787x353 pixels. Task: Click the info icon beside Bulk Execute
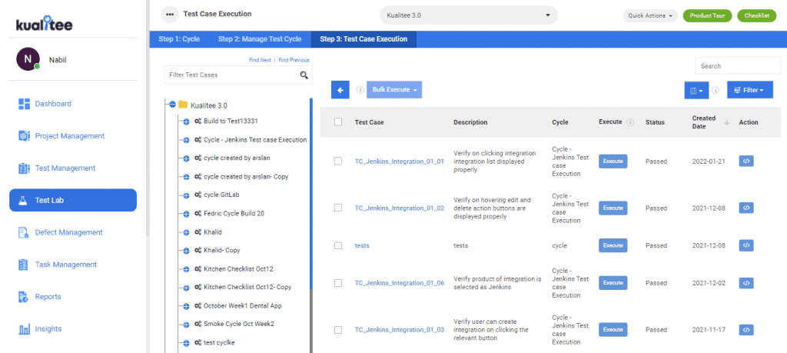click(360, 90)
